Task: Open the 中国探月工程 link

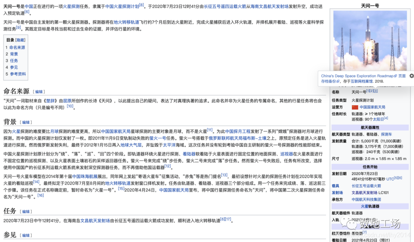Action: (x=238, y=131)
